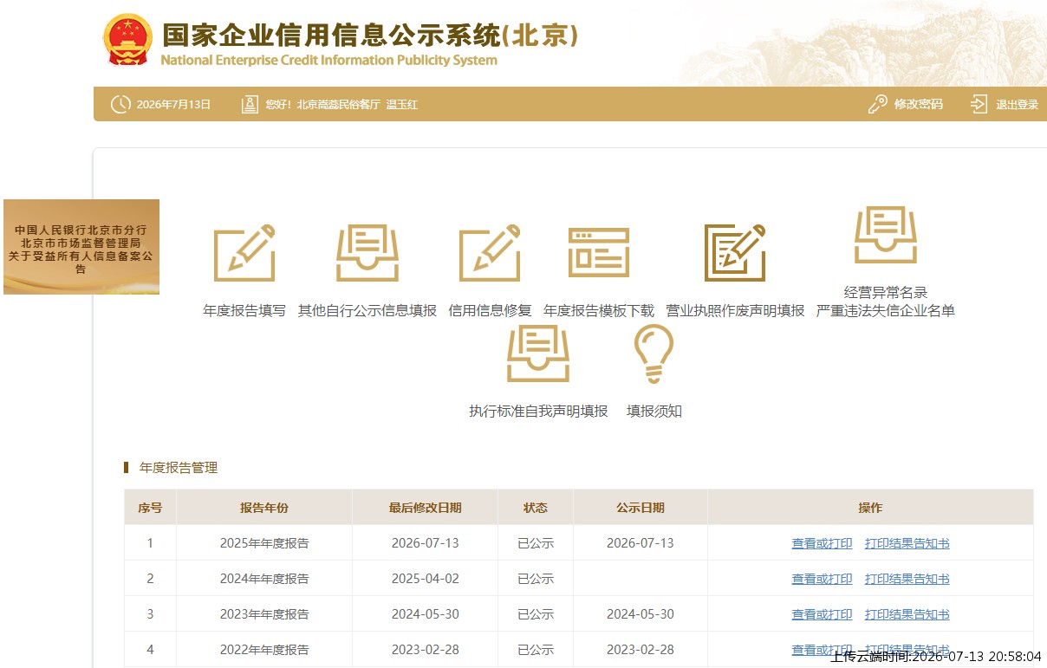Screen dimensions: 1047x668
Task: Open the 营业执照作废声明填报 icon
Action: [735, 252]
